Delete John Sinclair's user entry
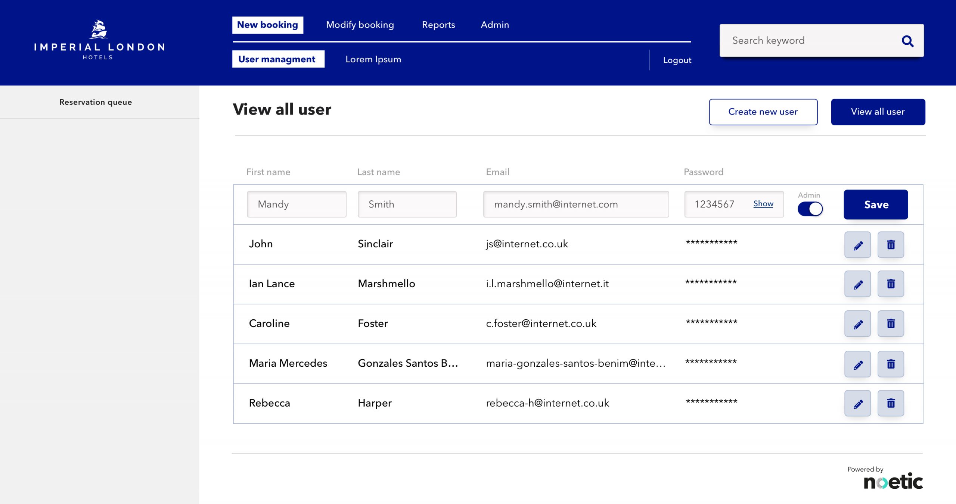The image size is (956, 504). 890,245
